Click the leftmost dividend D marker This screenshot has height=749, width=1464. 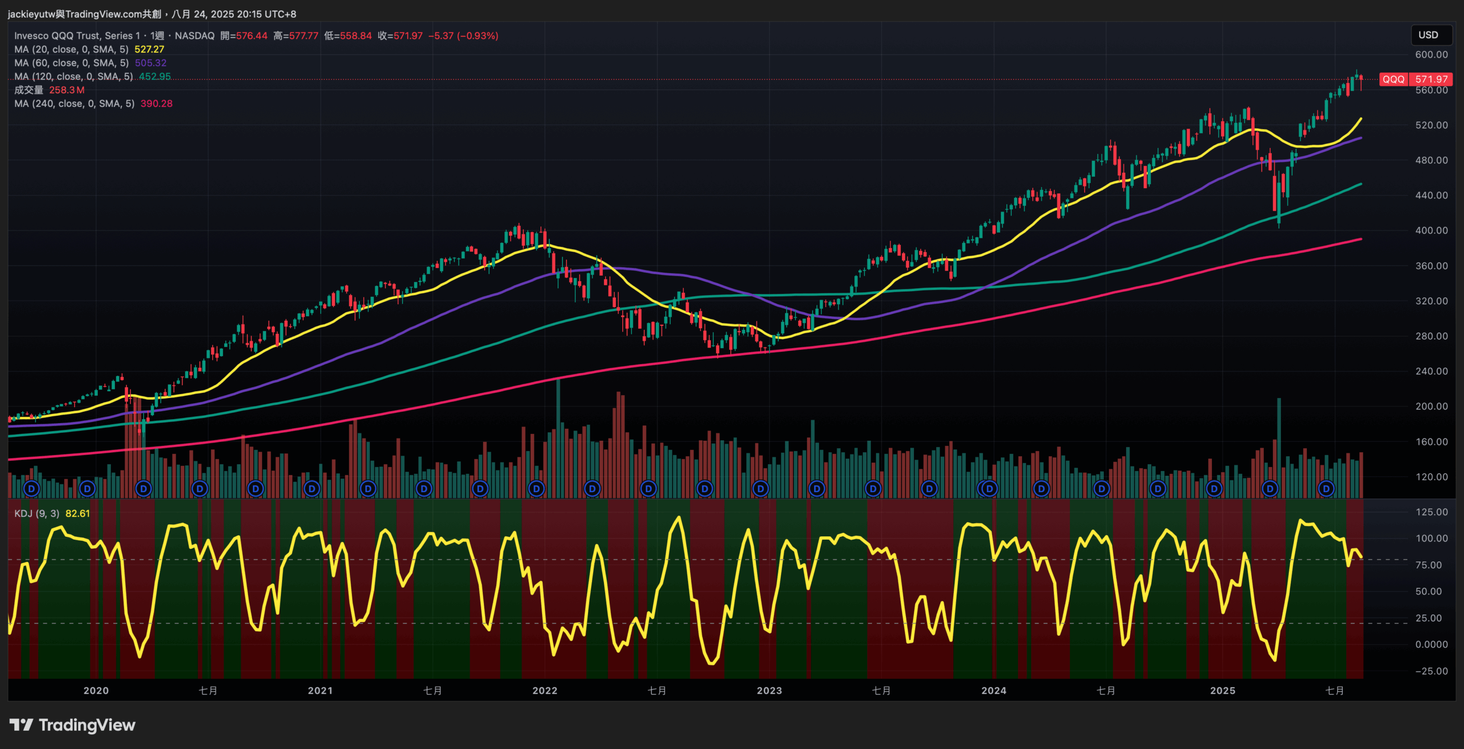point(31,489)
